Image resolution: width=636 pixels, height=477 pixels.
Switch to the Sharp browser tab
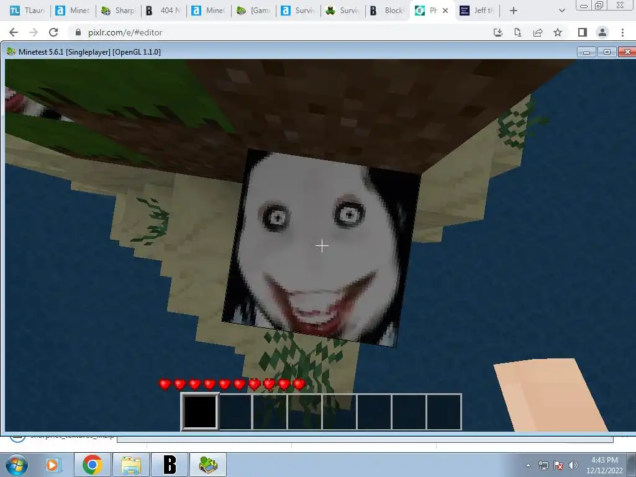118,11
